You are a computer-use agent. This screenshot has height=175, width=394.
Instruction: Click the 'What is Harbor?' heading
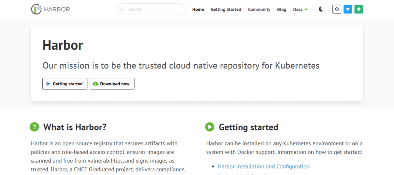point(75,127)
